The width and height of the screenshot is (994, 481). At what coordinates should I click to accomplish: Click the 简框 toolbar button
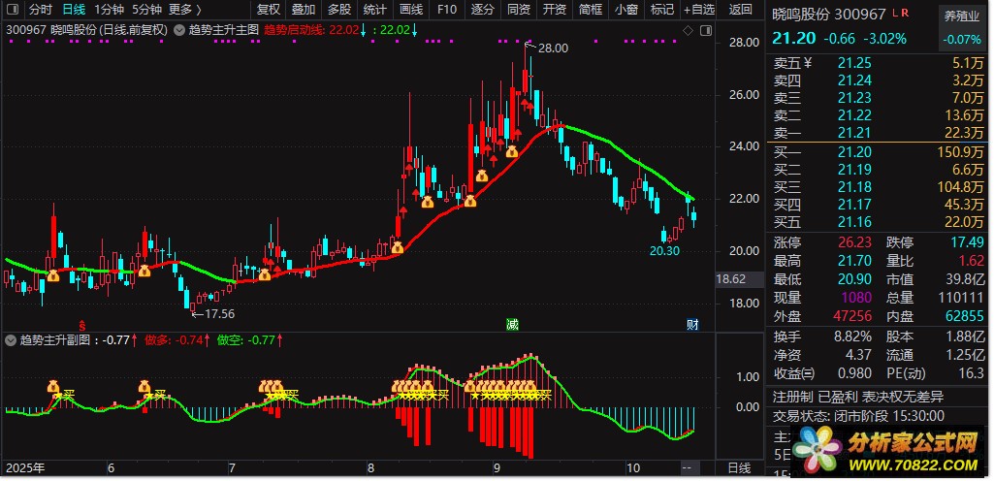pyautogui.click(x=591, y=10)
